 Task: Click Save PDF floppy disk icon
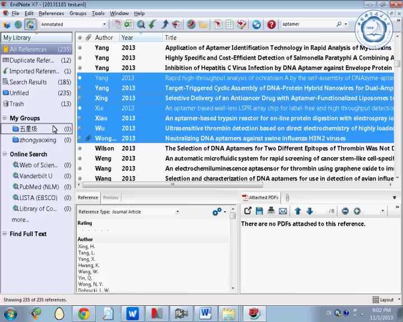point(259,211)
